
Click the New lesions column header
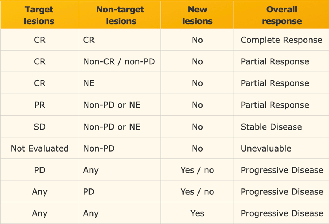click(197, 15)
